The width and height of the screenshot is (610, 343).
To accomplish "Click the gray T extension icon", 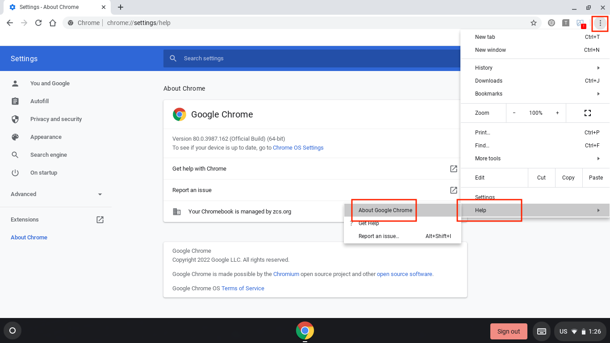I will click(x=566, y=23).
